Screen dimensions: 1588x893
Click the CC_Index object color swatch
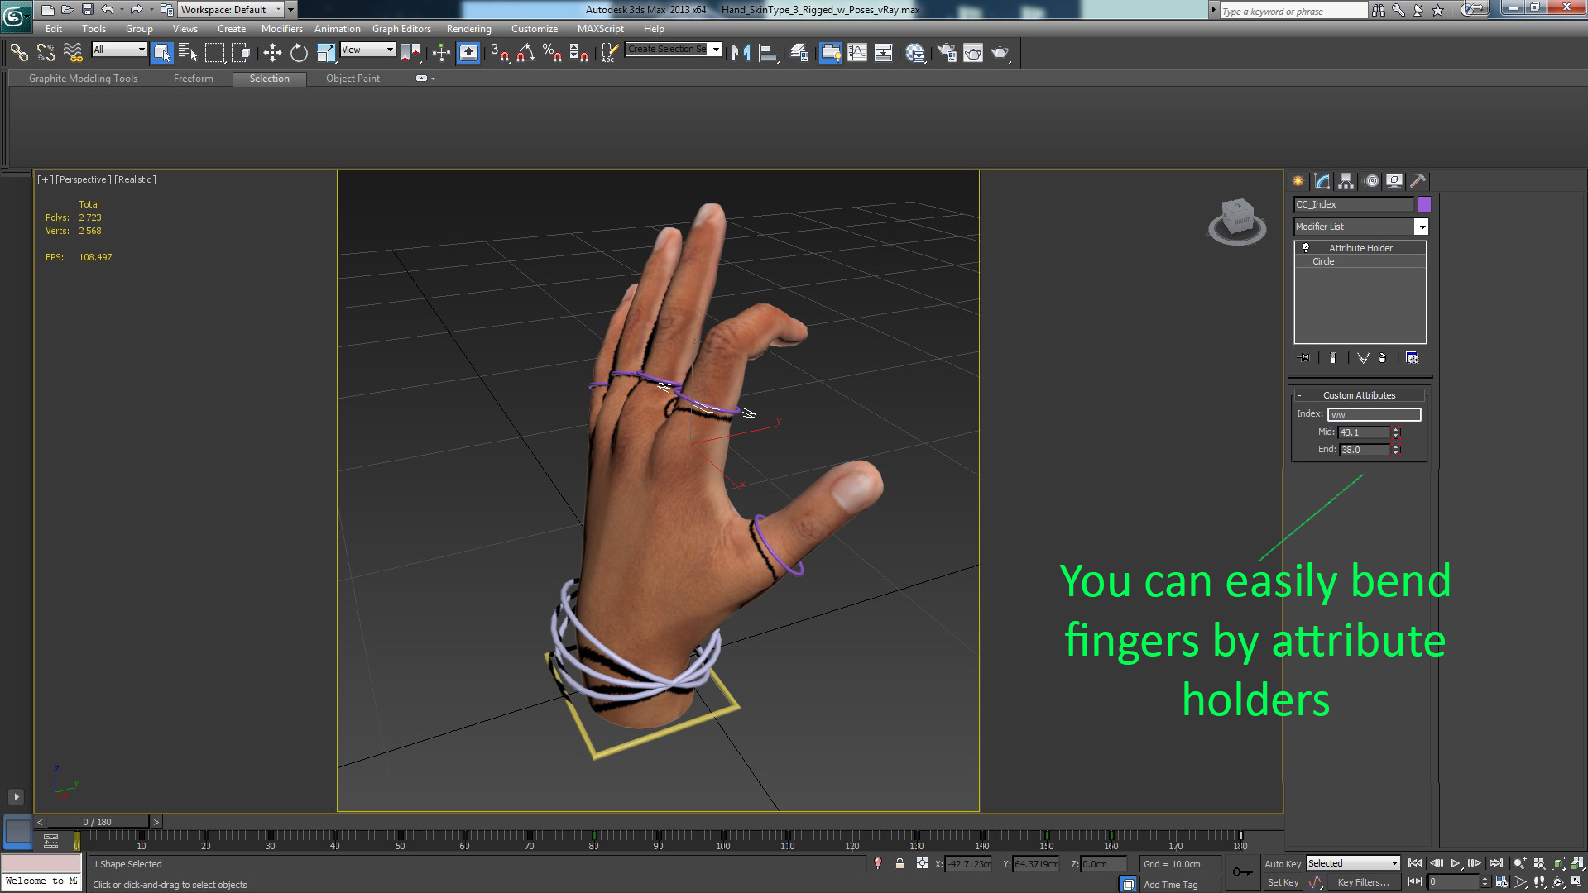tap(1423, 203)
